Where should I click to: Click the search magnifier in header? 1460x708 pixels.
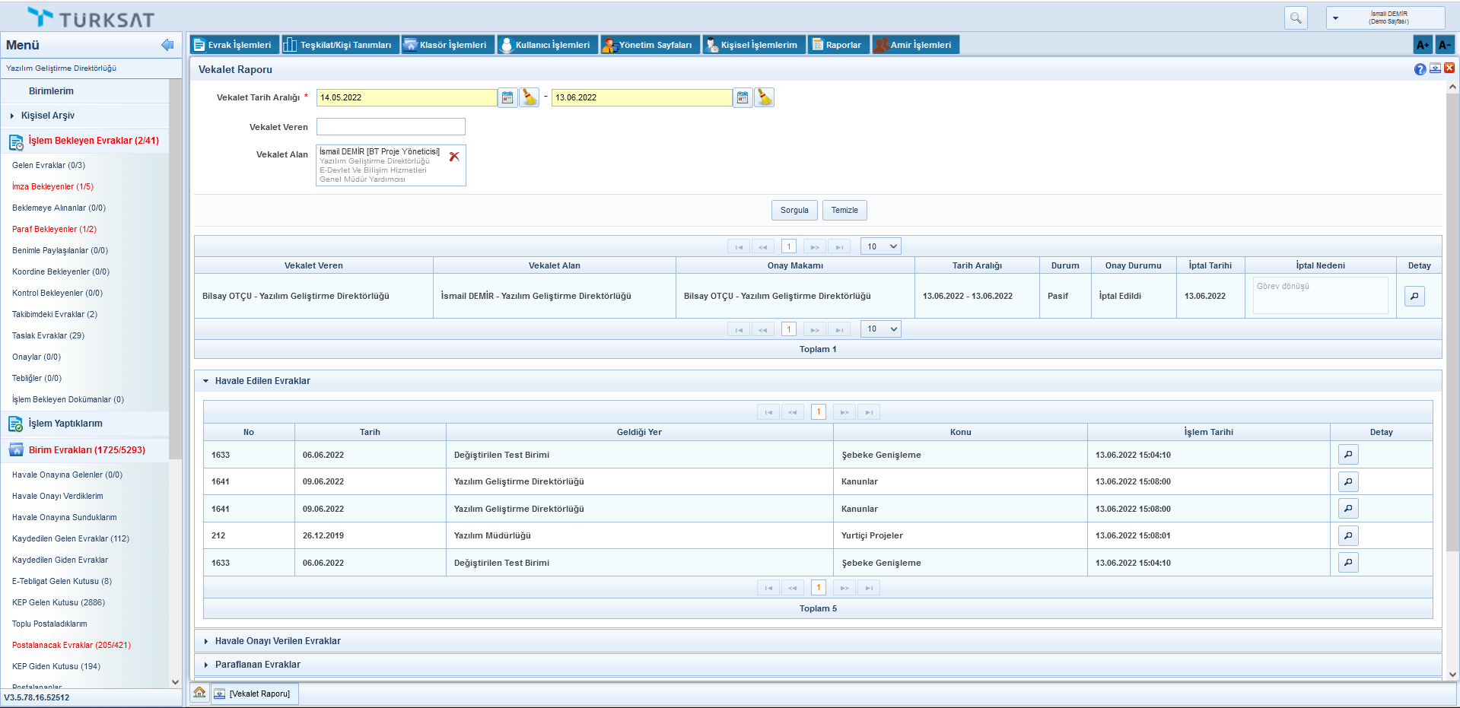(1296, 17)
